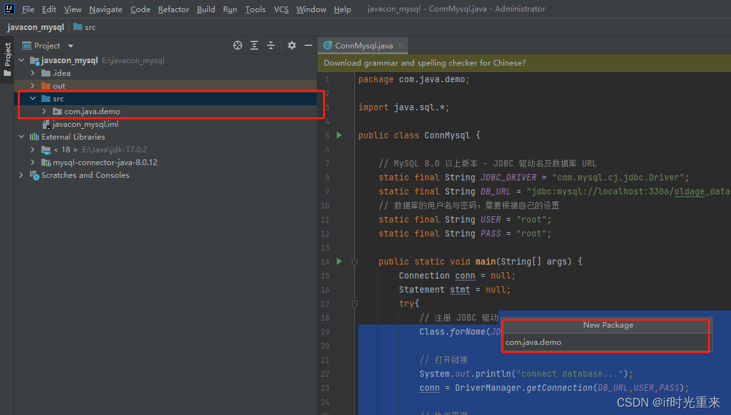The image size is (731, 415).
Task: Close the ConnMysql.java tab
Action: point(400,46)
